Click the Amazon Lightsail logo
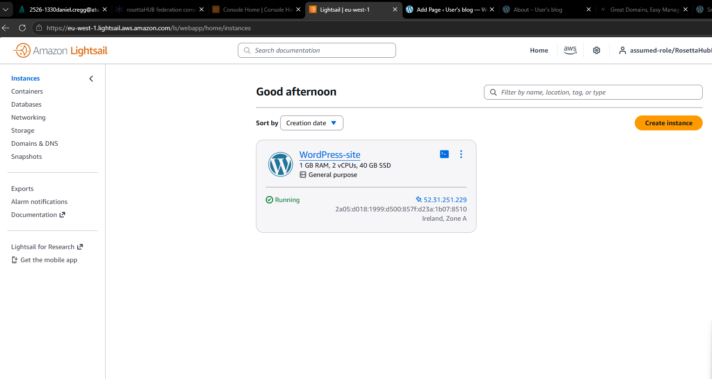 tap(60, 50)
